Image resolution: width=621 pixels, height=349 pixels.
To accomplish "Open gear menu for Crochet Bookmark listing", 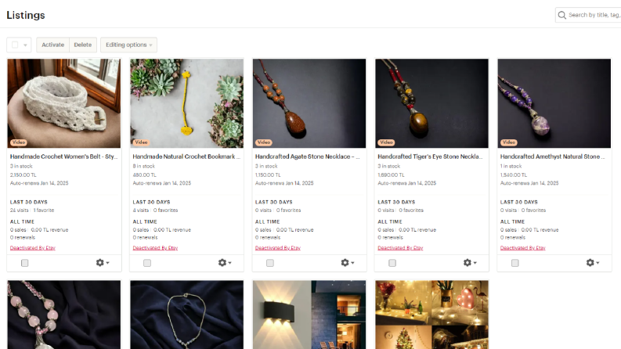I will point(225,263).
